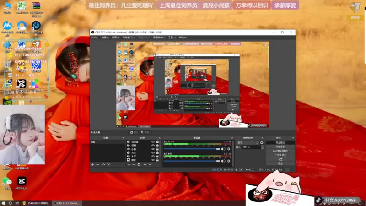Click 退出 exit button in Controls
Viewport: 366px width, 206px height.
pyautogui.click(x=280, y=163)
